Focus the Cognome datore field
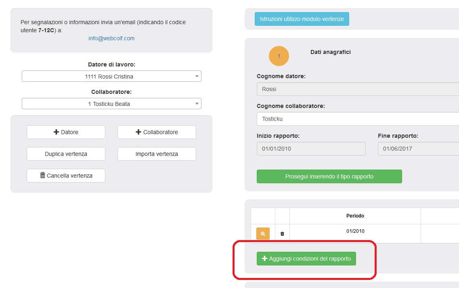 coord(357,89)
